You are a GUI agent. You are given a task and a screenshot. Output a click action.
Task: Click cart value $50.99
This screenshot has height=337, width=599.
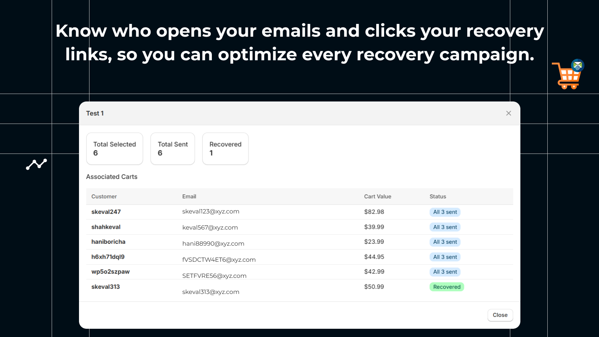click(374, 287)
